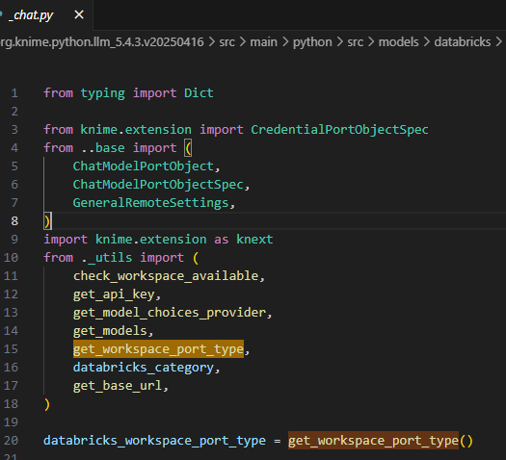Viewport: 506px width, 460px height.
Task: Open the 'python' breadcrumb segment
Action: [x=312, y=42]
